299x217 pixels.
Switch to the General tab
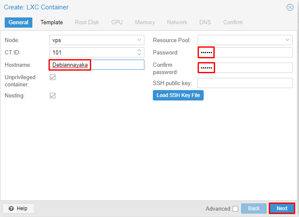tap(18, 22)
